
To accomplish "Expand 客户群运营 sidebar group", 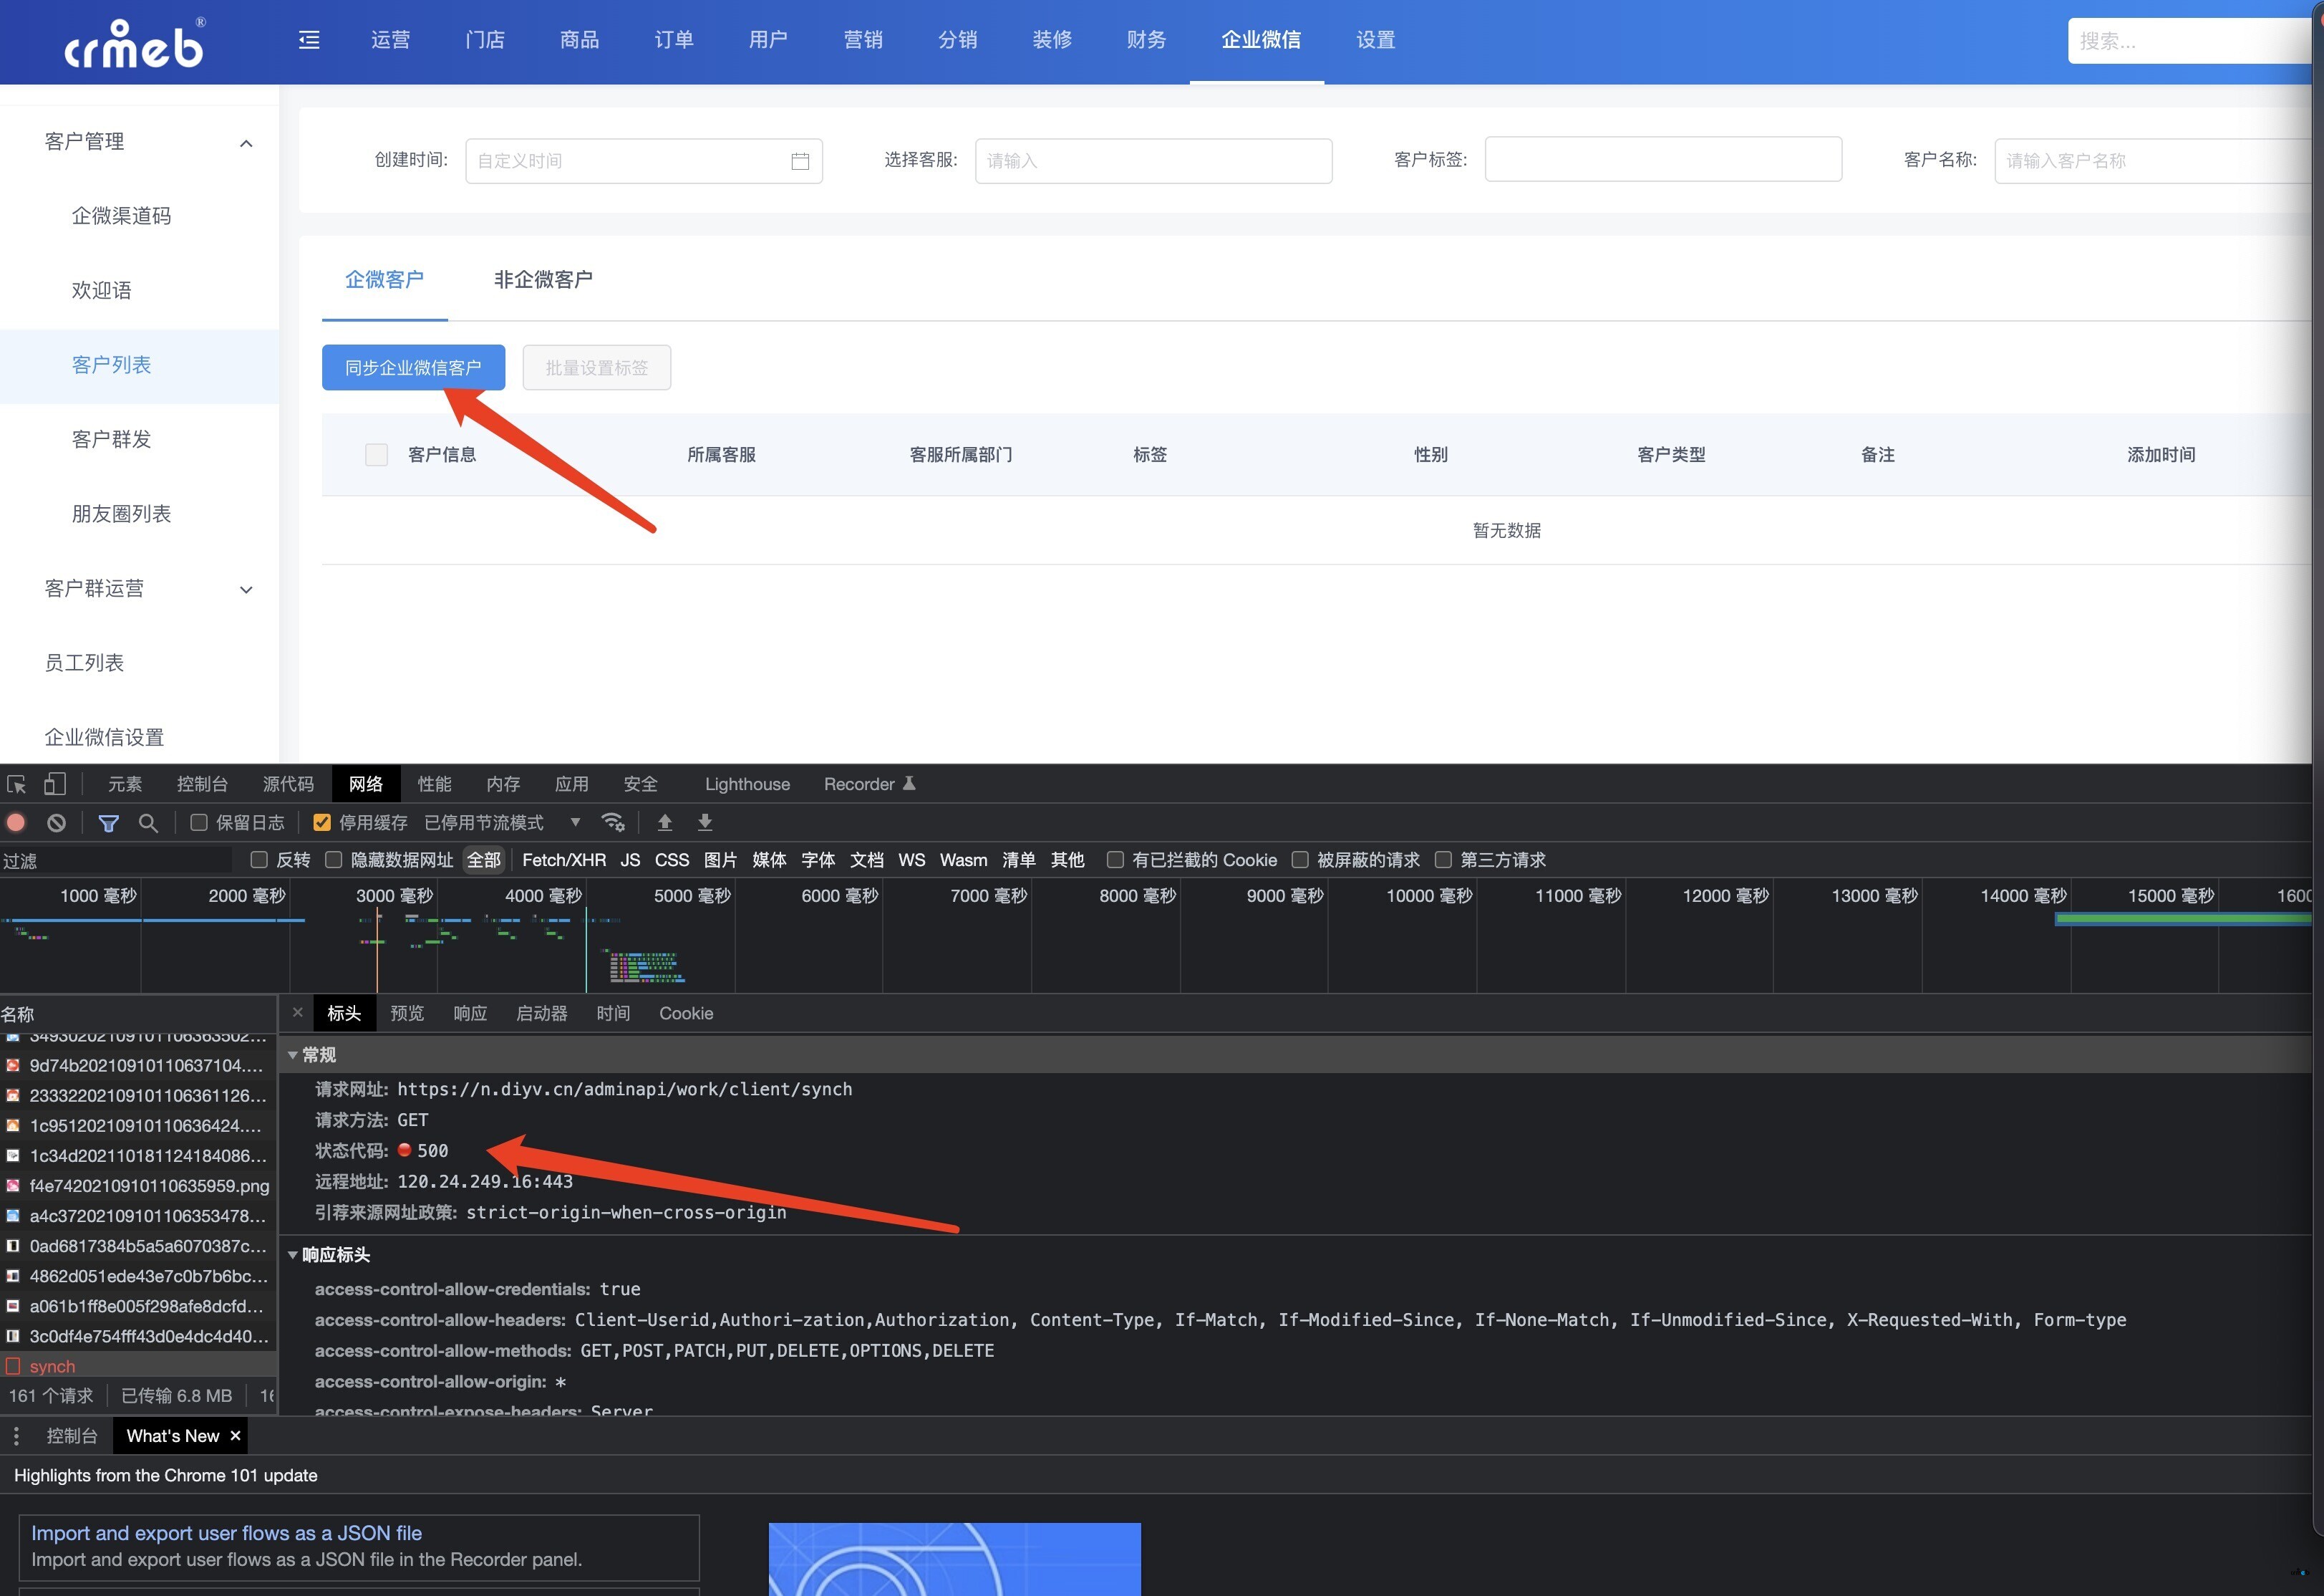I will (140, 588).
